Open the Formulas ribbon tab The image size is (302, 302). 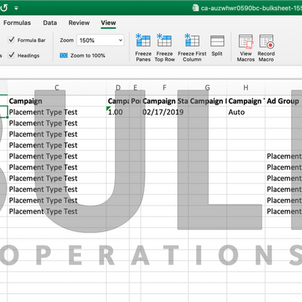17,23
